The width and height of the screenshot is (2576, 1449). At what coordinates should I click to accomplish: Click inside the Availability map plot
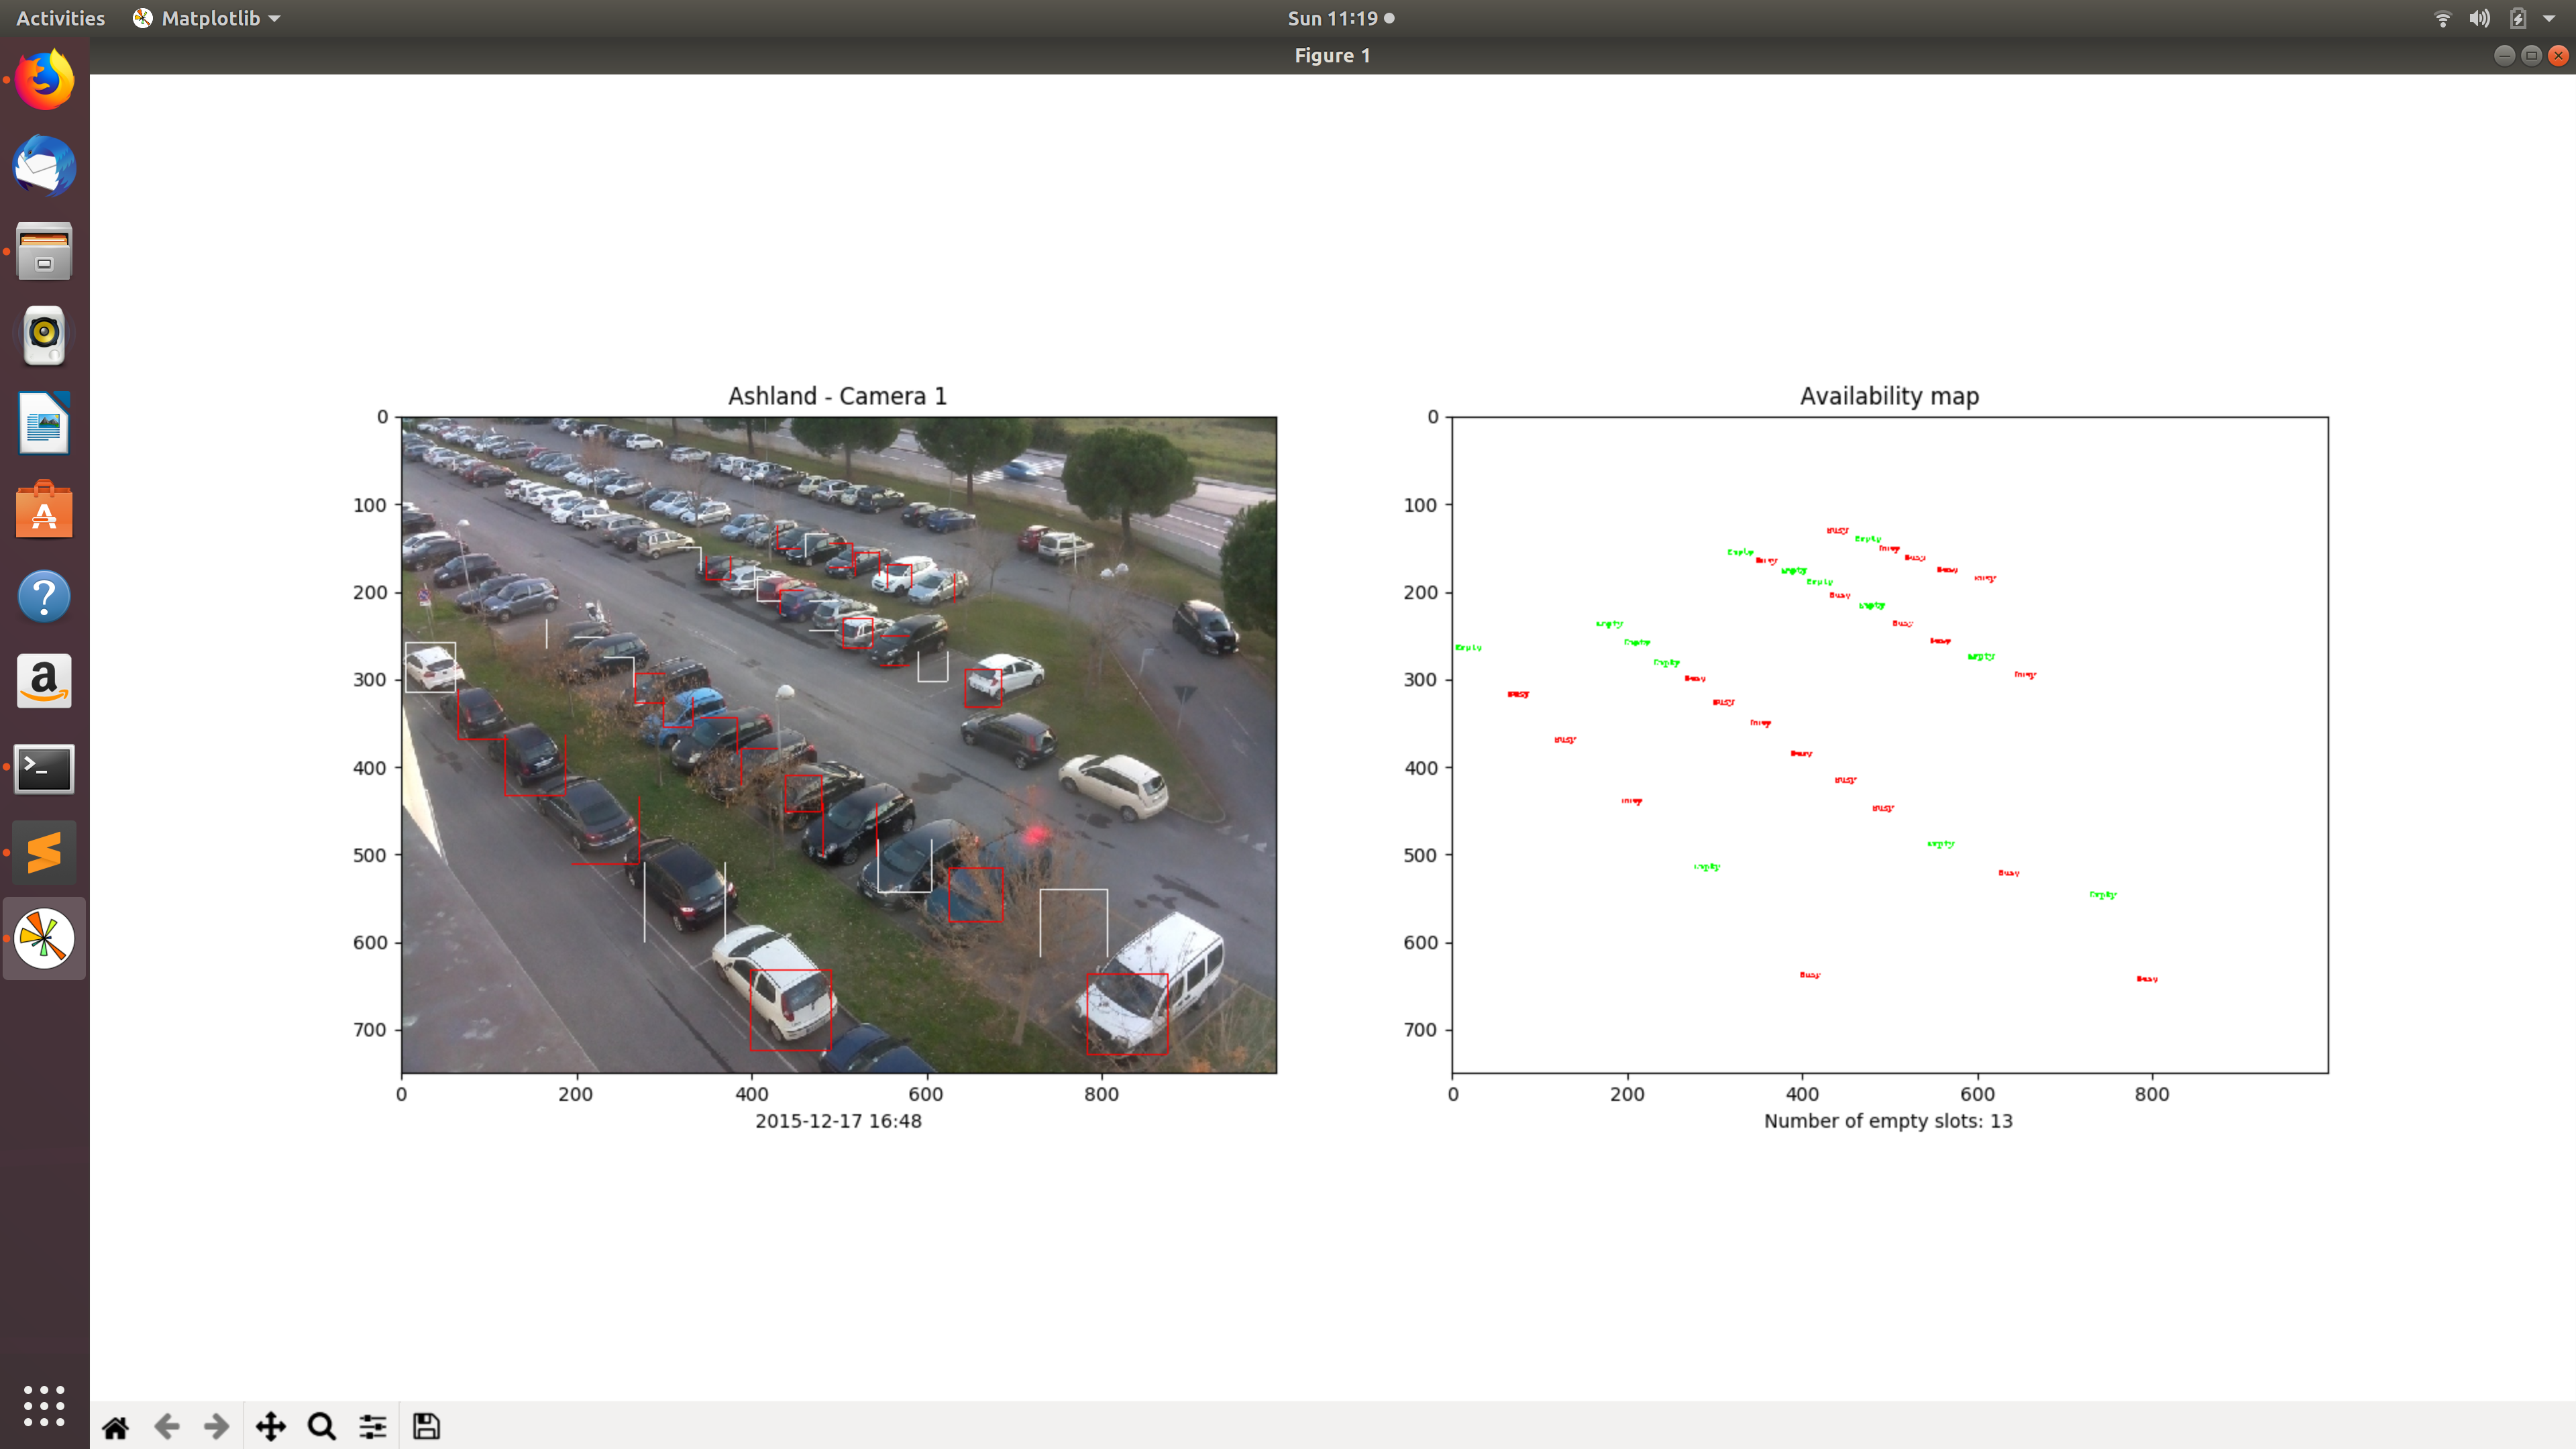click(1889, 745)
